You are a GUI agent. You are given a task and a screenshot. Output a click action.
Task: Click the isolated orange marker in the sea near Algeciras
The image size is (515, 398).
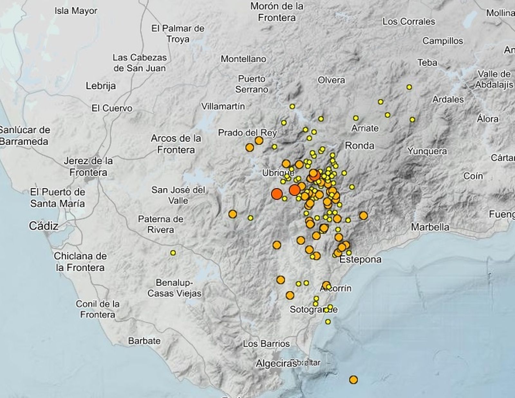[x=353, y=380]
